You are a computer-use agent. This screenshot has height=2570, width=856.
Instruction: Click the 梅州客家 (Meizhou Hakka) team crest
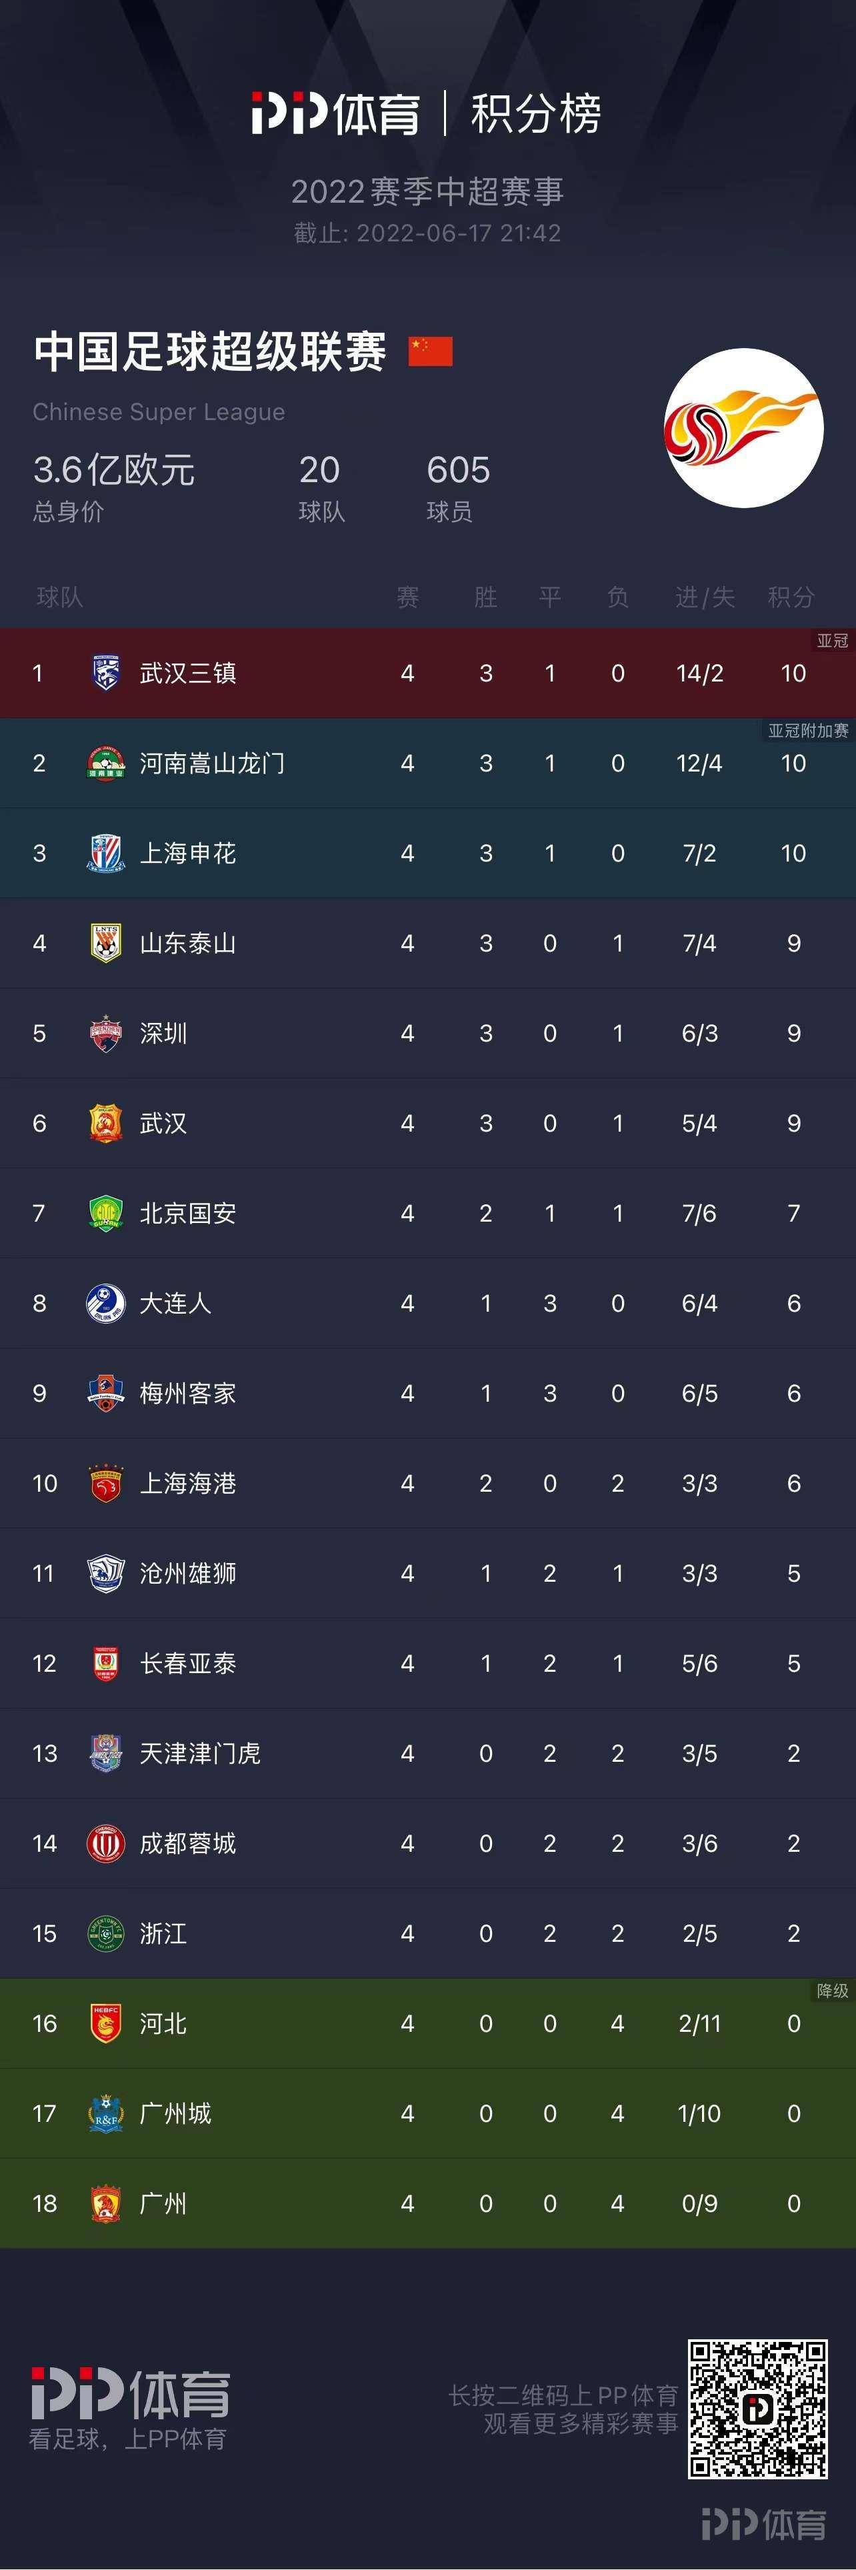[x=106, y=1393]
